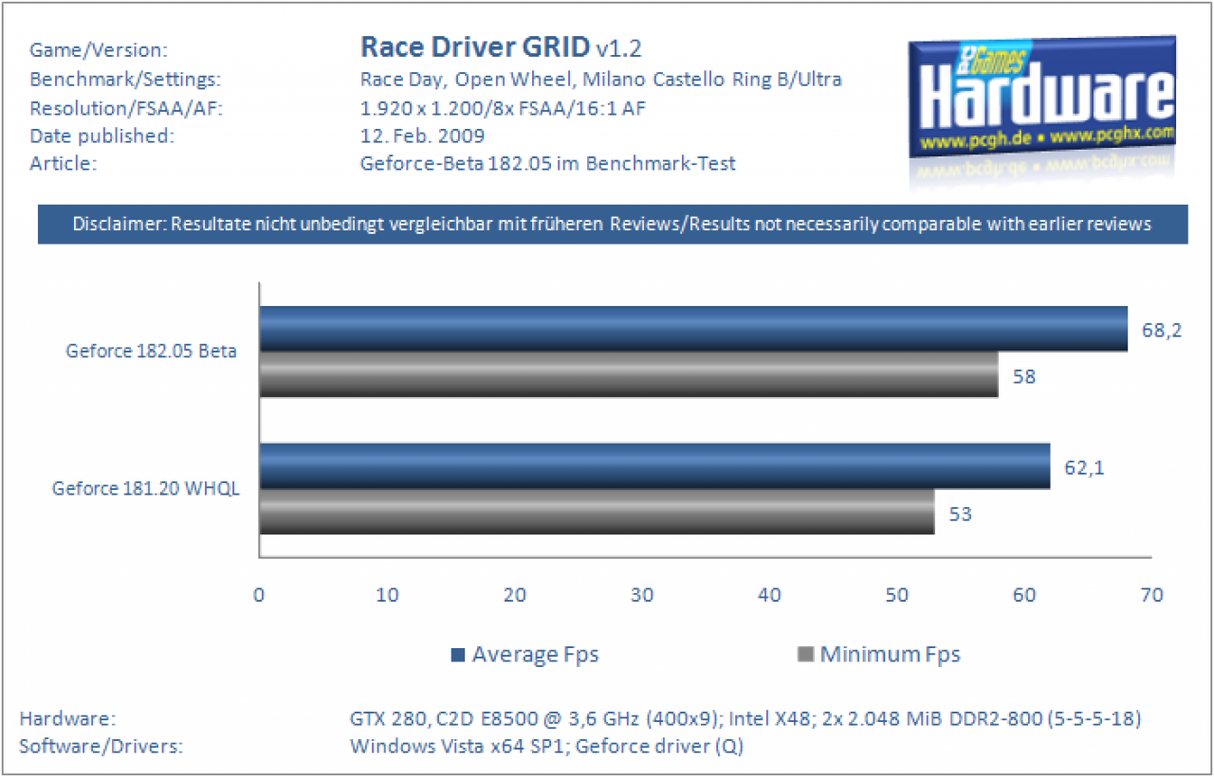The image size is (1214, 777).
Task: Click the "Race Day, Open Wheel, Milano Castello" settings text
Action: 600,79
